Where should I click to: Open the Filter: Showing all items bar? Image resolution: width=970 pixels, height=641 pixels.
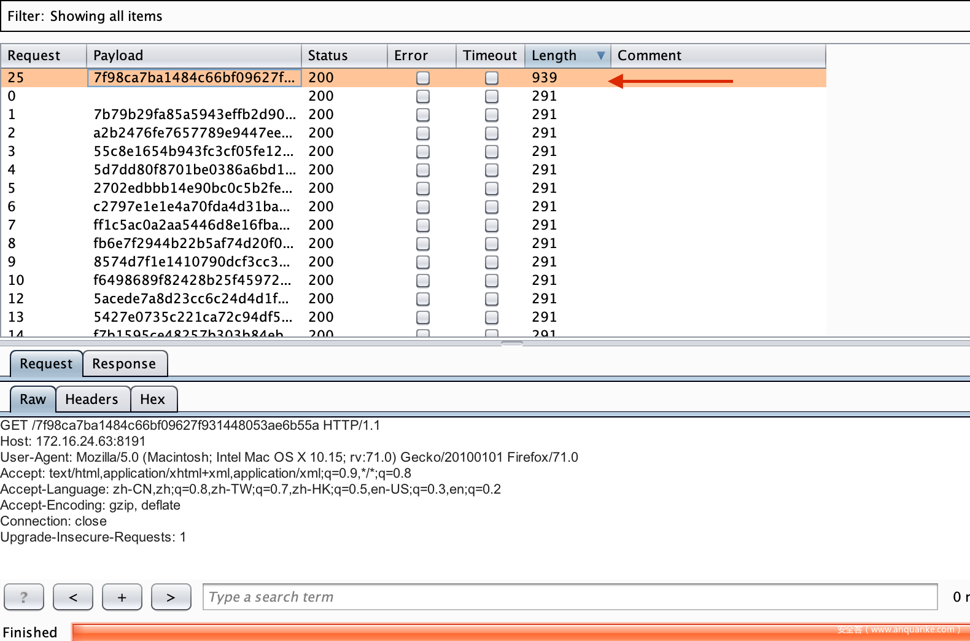485,16
